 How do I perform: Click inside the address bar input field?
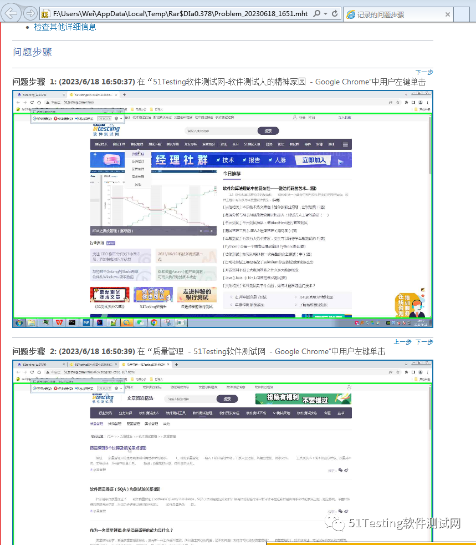coord(166,13)
